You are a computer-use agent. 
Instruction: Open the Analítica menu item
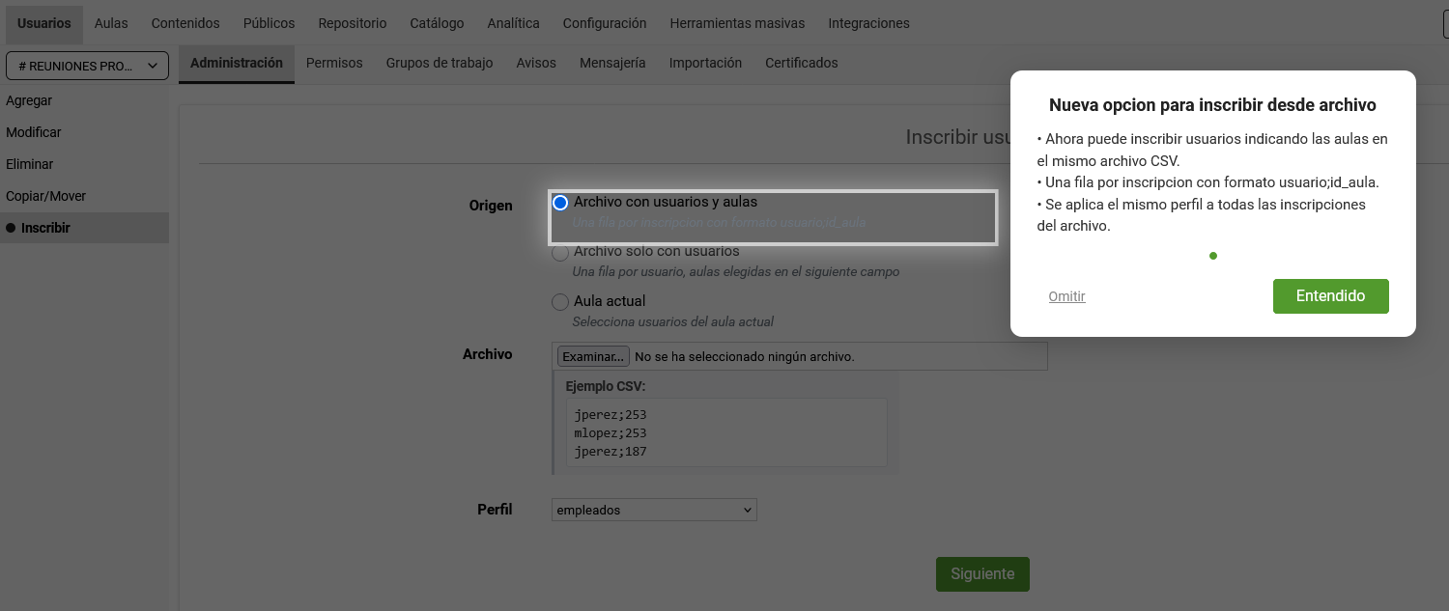click(514, 23)
